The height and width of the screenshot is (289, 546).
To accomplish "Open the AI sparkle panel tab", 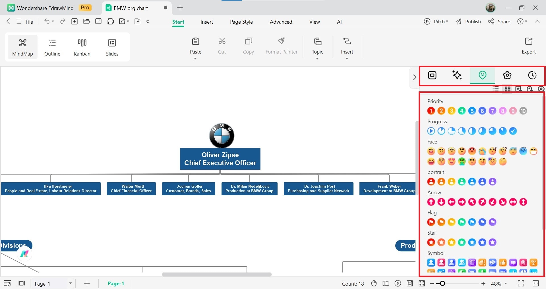I will [457, 75].
